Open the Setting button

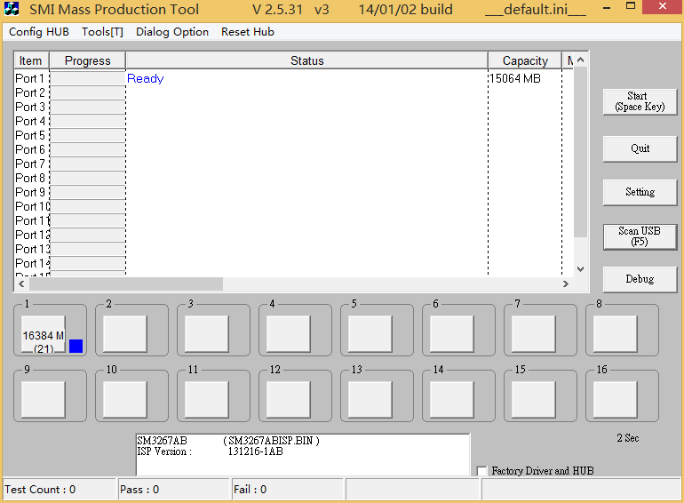[x=640, y=192]
